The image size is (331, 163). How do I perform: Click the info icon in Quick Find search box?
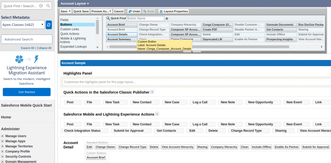(x=40, y=6)
